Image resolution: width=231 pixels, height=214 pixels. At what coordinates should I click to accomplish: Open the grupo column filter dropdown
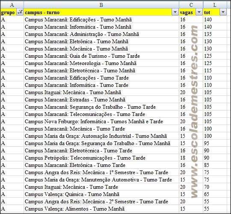pos(20,12)
